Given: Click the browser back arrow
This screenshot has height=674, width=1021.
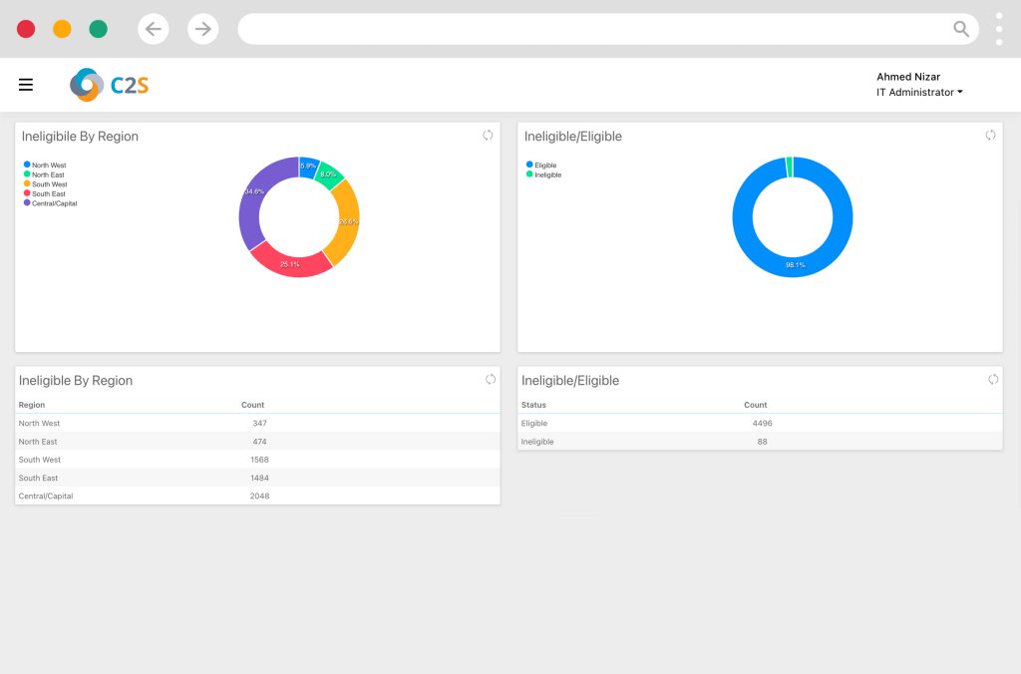Looking at the screenshot, I should pyautogui.click(x=153, y=29).
